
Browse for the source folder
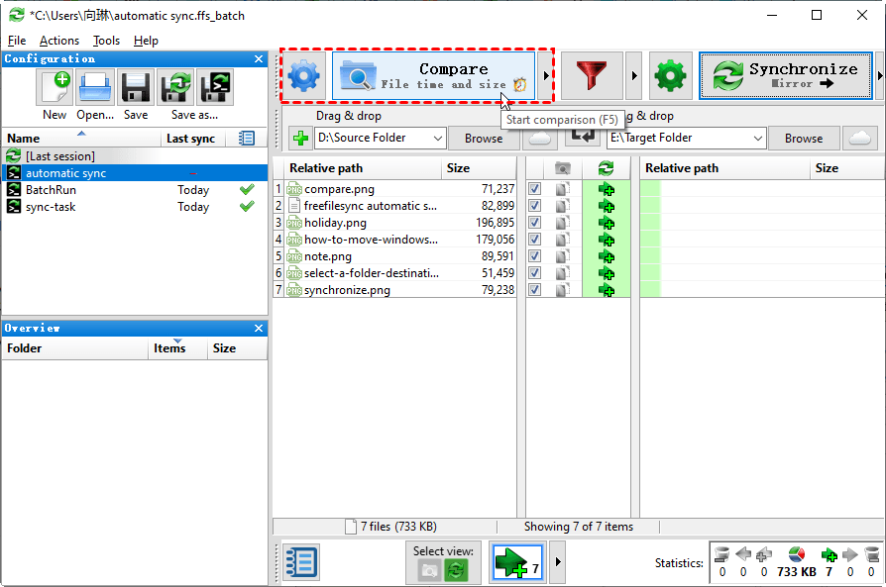[484, 139]
